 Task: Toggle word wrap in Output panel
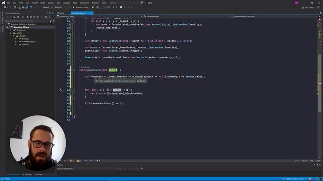(x=142, y=169)
